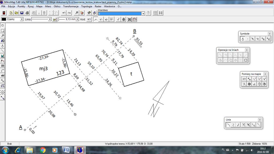
Task: Toggle the red curve icon in second toolbar
Action: click(135, 19)
